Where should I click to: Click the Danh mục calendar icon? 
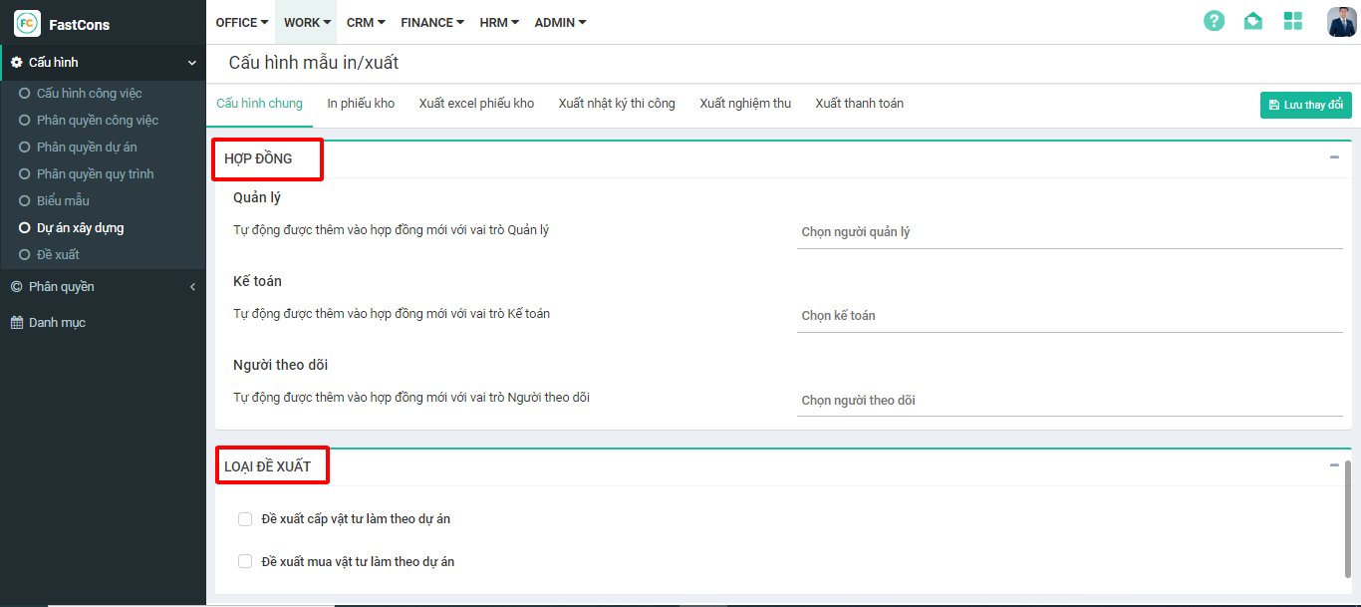point(16,323)
